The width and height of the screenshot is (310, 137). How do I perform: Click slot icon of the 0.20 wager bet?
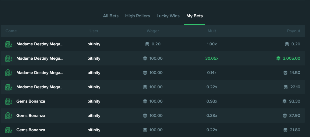9,44
